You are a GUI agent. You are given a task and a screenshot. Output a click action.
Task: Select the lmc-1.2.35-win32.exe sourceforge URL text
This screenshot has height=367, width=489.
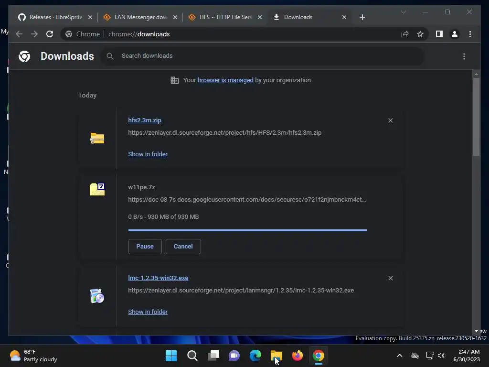tap(241, 290)
